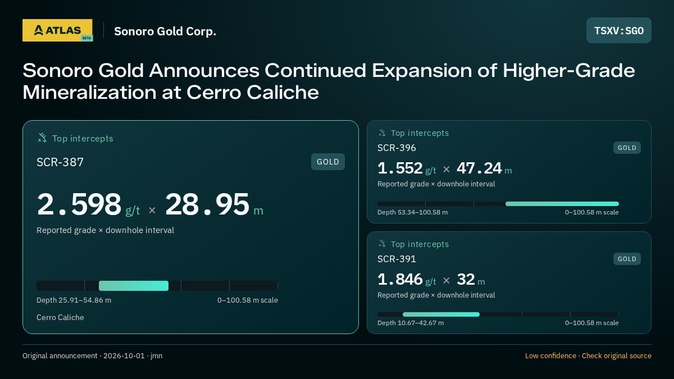Click the GOLD tag on SCR-391
The width and height of the screenshot is (674, 379).
click(x=627, y=259)
